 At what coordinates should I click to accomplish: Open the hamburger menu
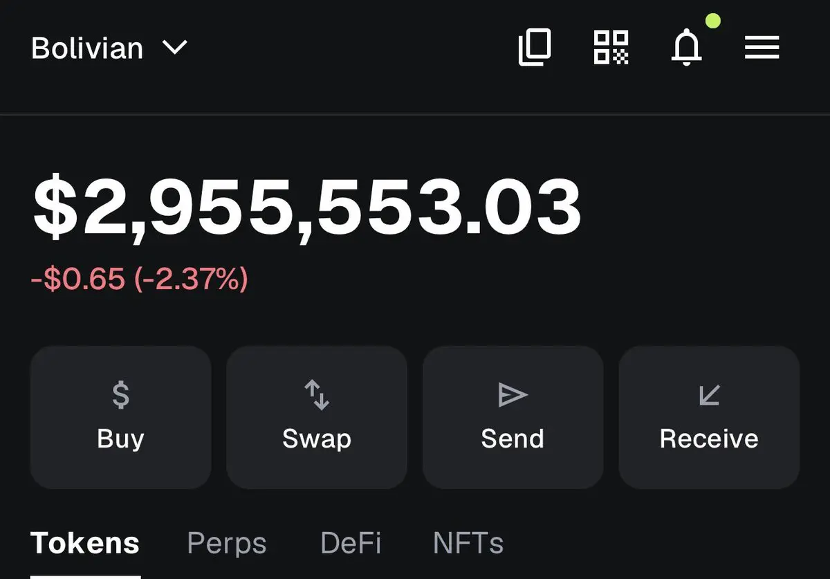(x=762, y=48)
